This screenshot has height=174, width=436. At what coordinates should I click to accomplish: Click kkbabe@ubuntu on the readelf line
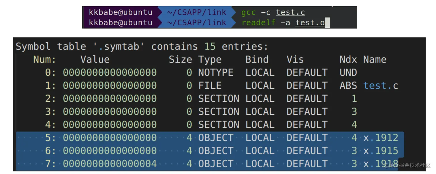click(x=121, y=23)
